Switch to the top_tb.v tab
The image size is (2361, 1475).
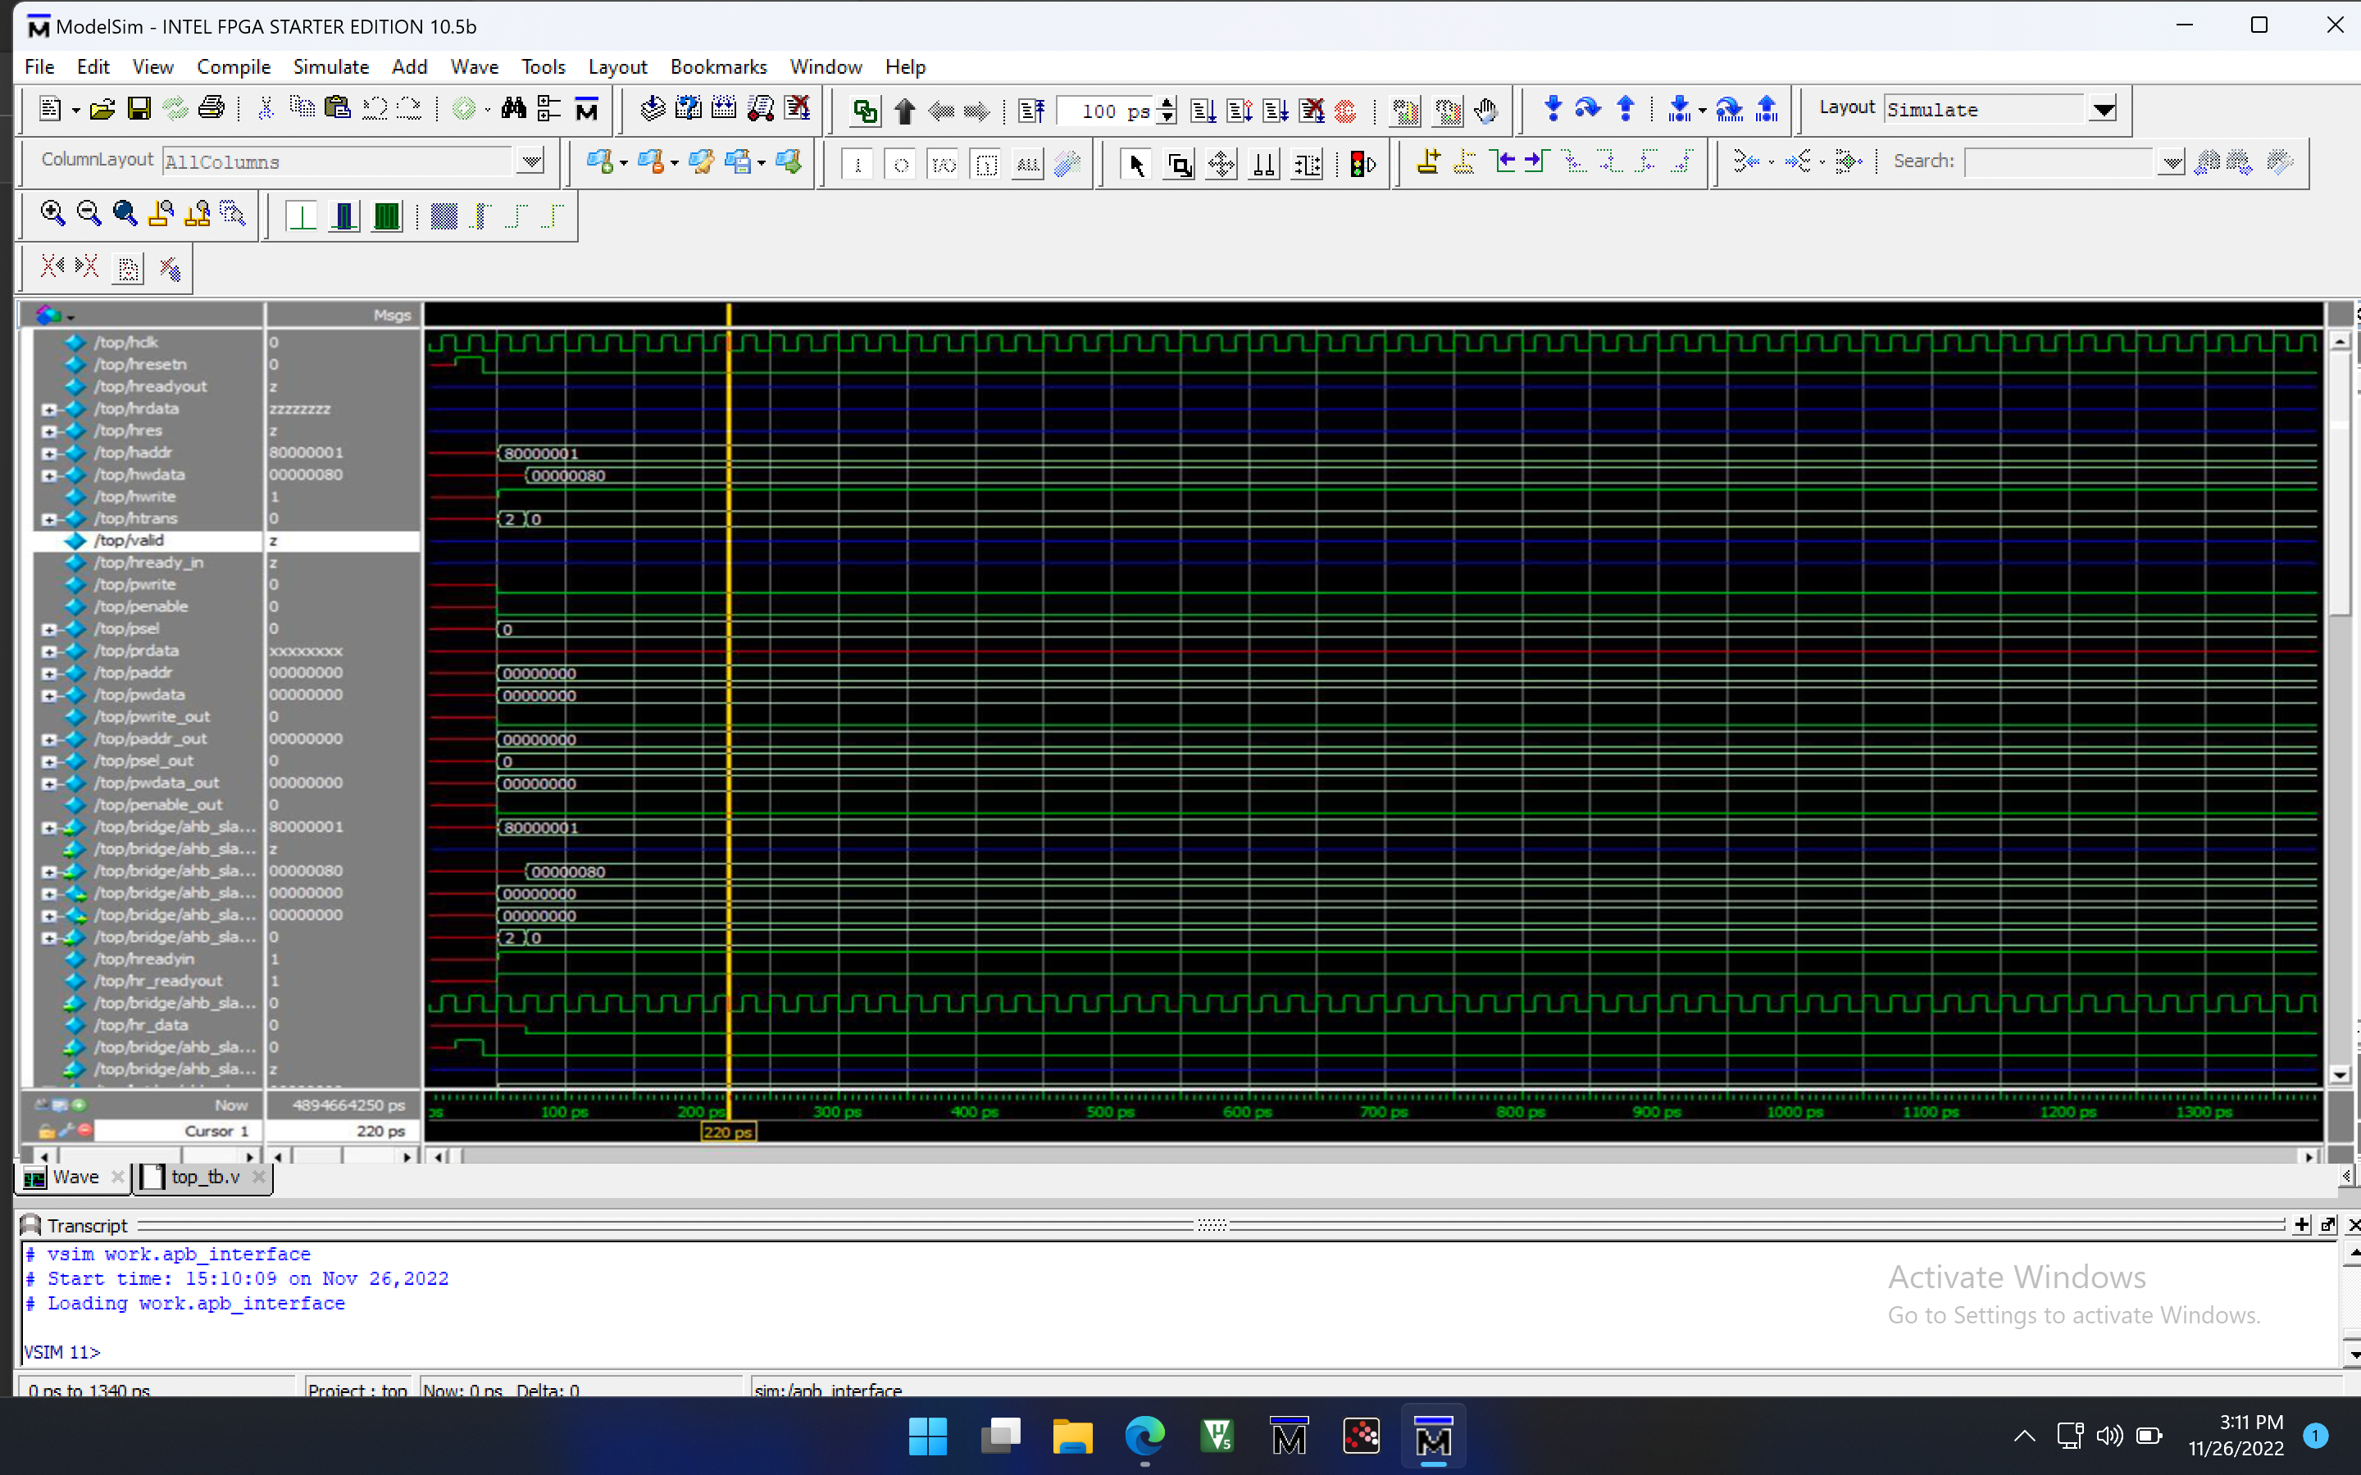point(204,1177)
